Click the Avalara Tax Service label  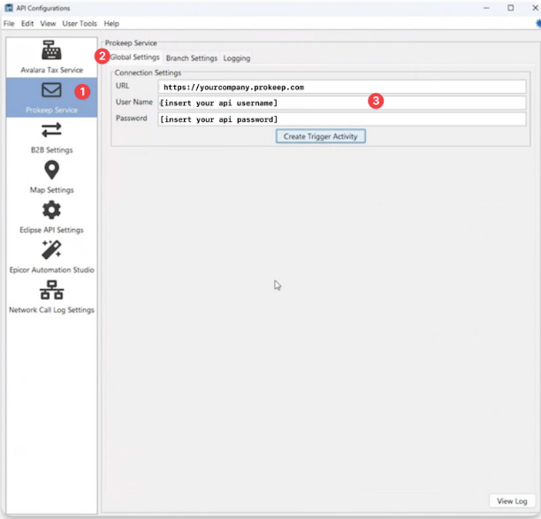coord(52,70)
